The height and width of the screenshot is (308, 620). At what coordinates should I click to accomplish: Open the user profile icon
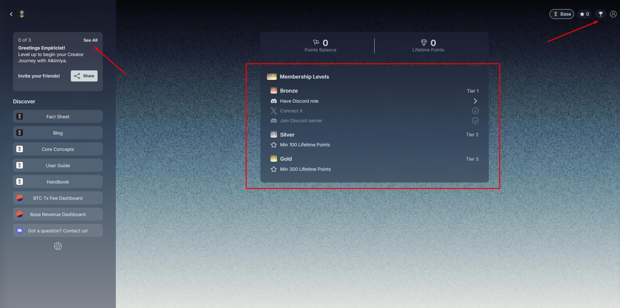coord(613,14)
